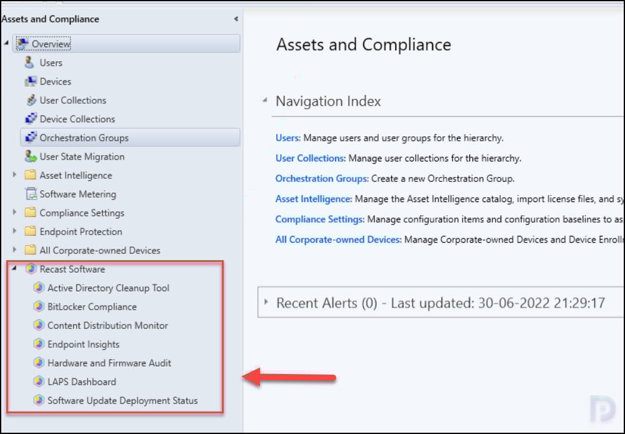Image resolution: width=625 pixels, height=434 pixels.
Task: Click the Device Collections icon
Action: coord(31,119)
